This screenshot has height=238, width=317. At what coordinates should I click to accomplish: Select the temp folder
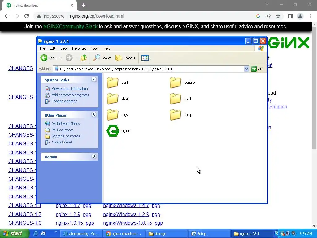[181, 115]
